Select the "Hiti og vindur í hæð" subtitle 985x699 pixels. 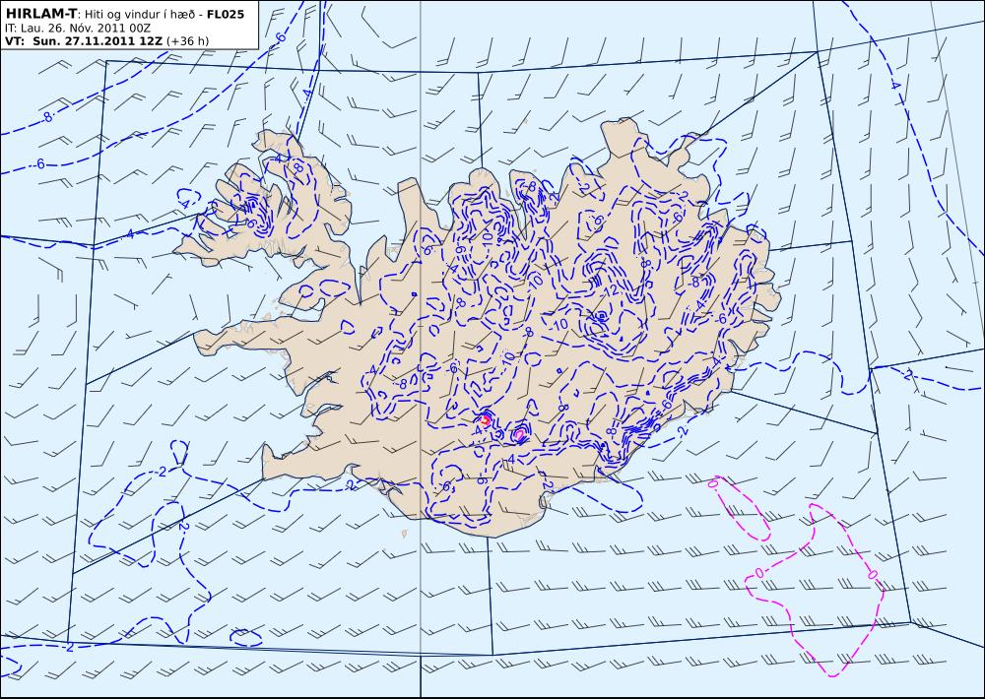[x=140, y=14]
